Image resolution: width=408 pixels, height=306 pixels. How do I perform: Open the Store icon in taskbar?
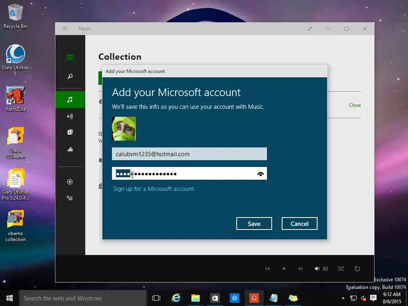pyautogui.click(x=215, y=298)
